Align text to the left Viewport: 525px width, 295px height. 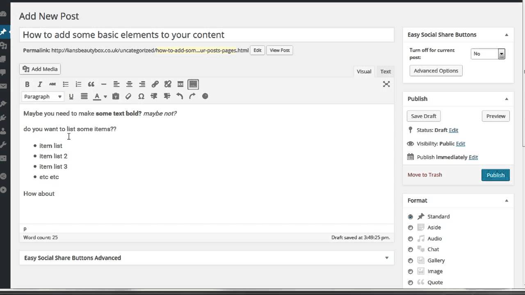click(x=116, y=84)
